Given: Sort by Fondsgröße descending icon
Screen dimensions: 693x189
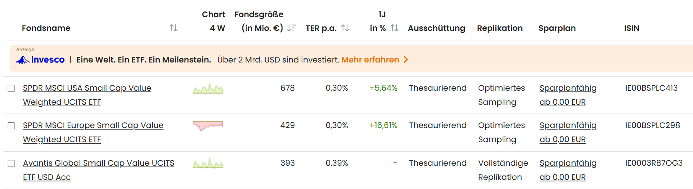Looking at the screenshot, I should click(x=292, y=28).
